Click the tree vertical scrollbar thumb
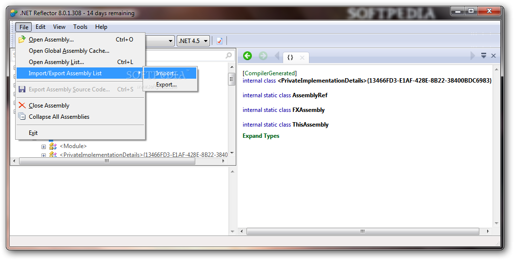Viewport: 514px width, 260px height. click(232, 79)
